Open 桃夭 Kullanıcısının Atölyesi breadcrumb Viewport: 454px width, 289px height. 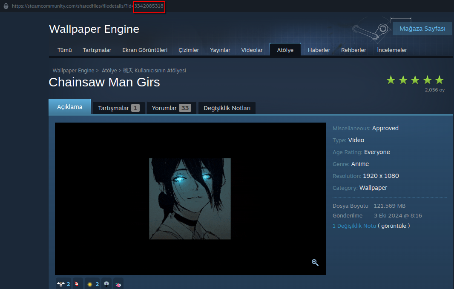pyautogui.click(x=154, y=71)
